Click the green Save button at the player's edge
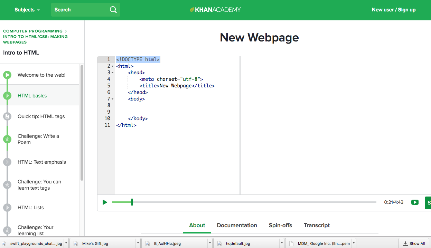This screenshot has height=248, width=431. (428, 203)
